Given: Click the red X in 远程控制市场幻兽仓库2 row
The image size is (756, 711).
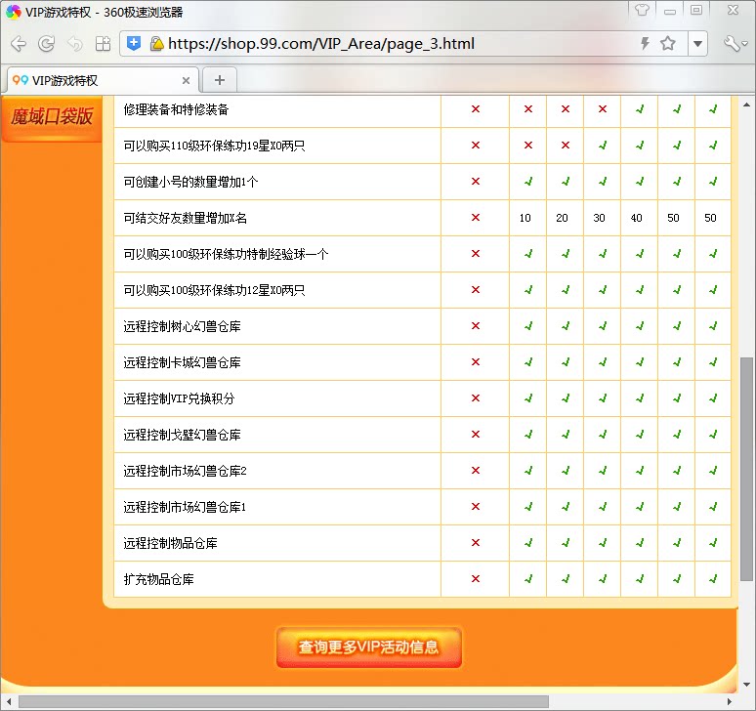Looking at the screenshot, I should click(x=476, y=471).
